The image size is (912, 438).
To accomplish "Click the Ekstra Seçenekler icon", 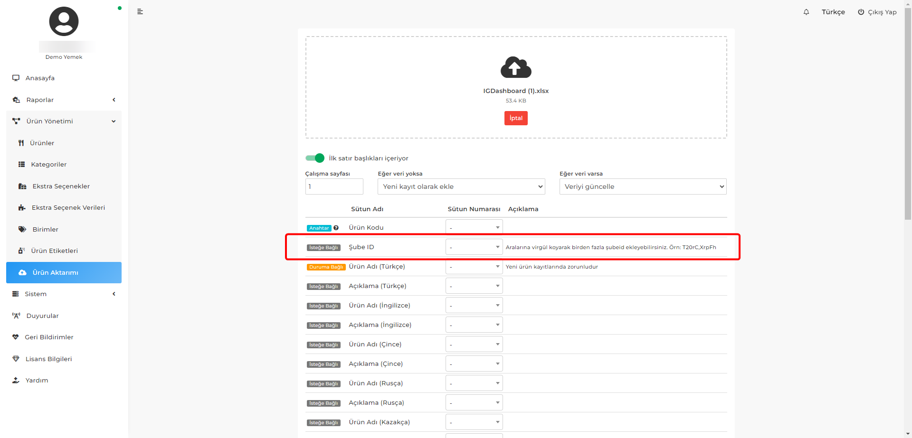I will (x=22, y=186).
